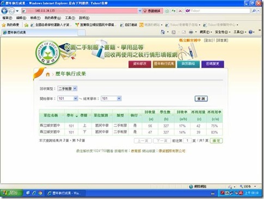The width and height of the screenshot is (264, 199).
Task: Click the 83% reuse rate cell
Action: click(214, 132)
